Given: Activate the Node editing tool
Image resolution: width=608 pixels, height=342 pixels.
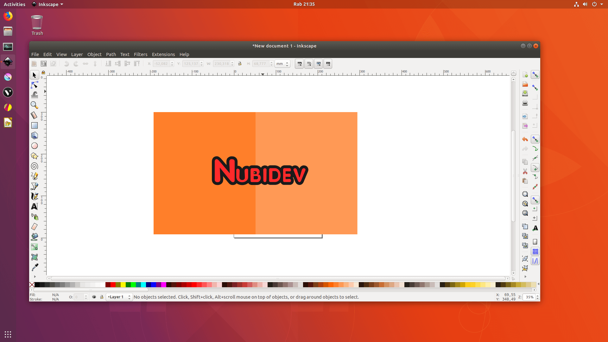Looking at the screenshot, I should tap(34, 85).
